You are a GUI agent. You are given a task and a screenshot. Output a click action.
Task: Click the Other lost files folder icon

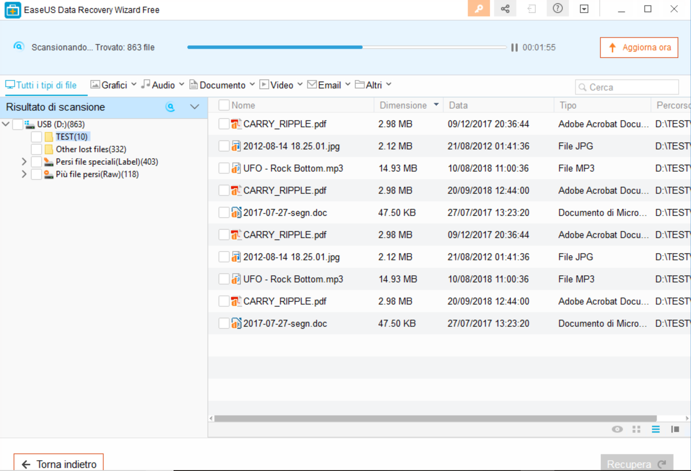(49, 149)
